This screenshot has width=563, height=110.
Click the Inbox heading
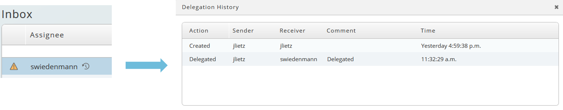click(x=17, y=14)
